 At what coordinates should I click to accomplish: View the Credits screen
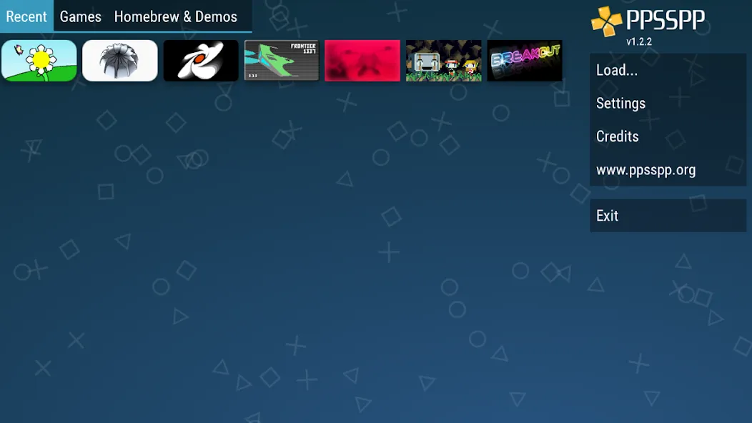coord(618,136)
